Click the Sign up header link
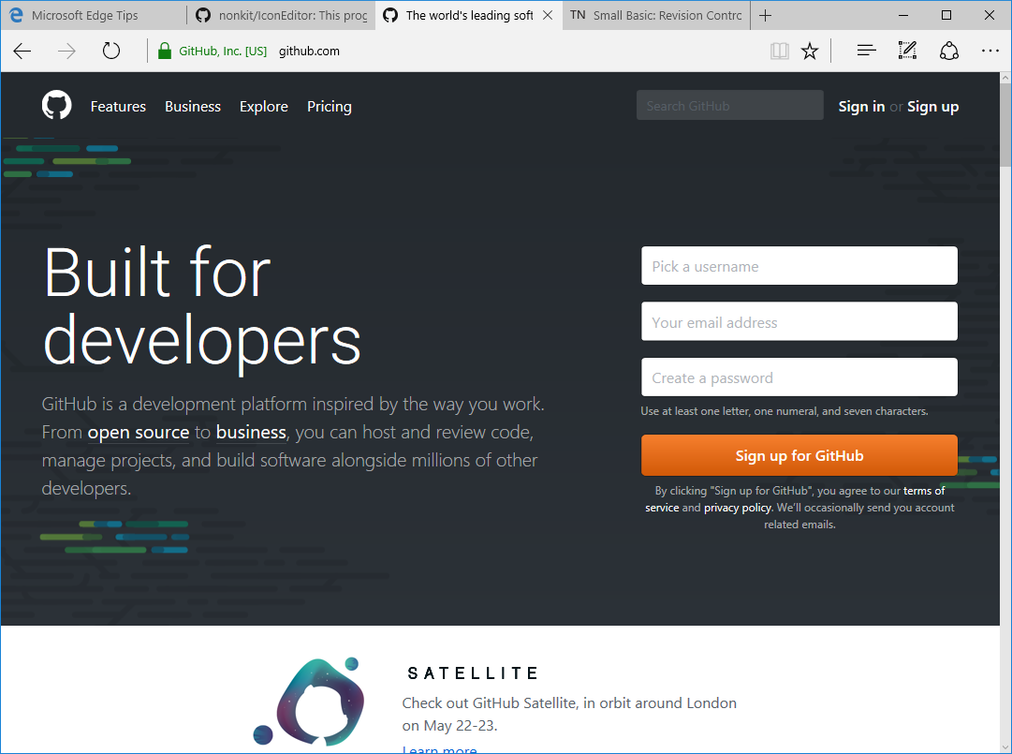This screenshot has height=754, width=1012. click(x=932, y=107)
